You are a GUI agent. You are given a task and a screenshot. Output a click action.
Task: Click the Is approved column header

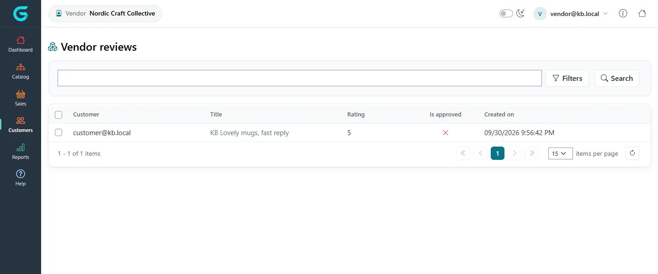[446, 114]
